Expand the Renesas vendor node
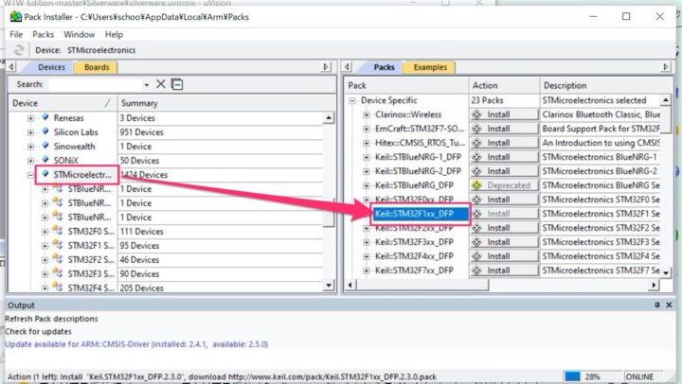This screenshot has width=682, height=384. 31,118
